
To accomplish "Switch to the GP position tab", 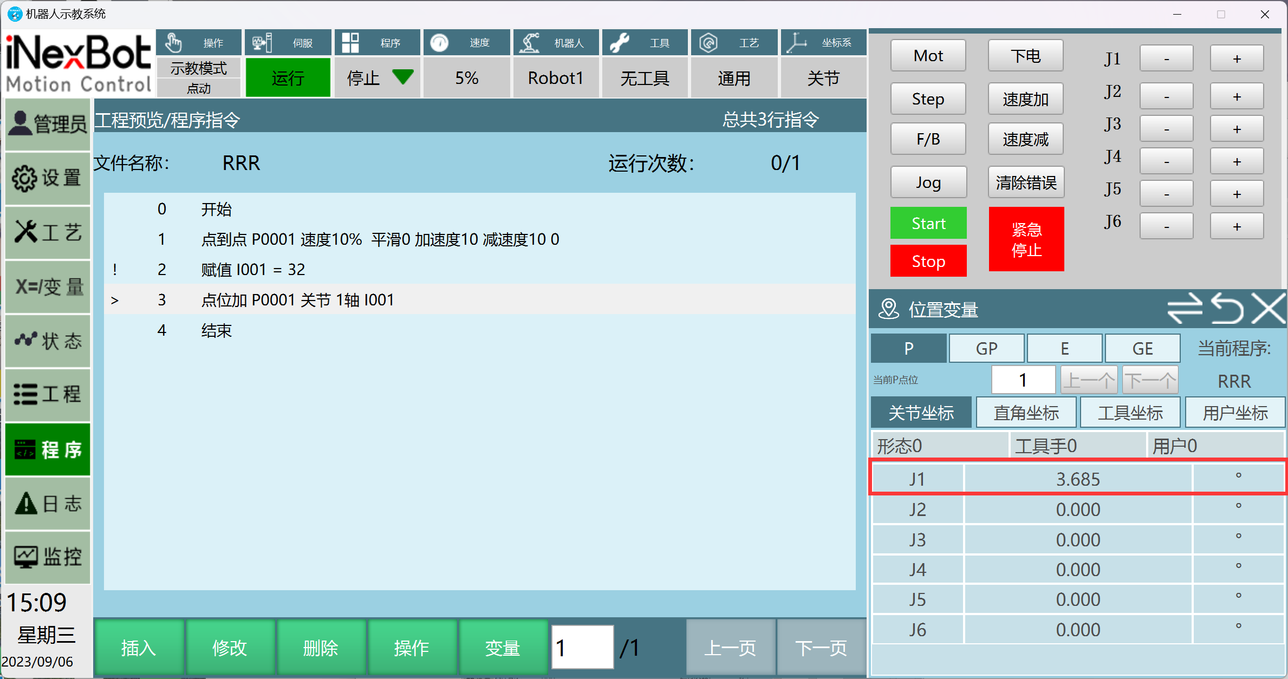I will (x=986, y=348).
